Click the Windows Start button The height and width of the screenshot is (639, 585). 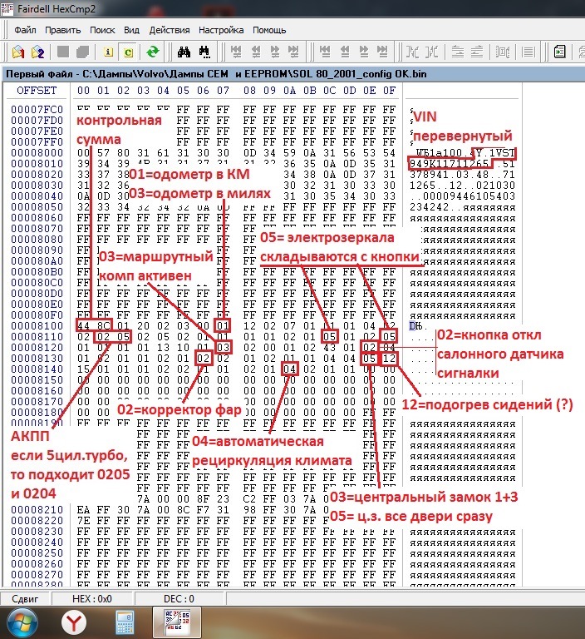[x=22, y=622]
